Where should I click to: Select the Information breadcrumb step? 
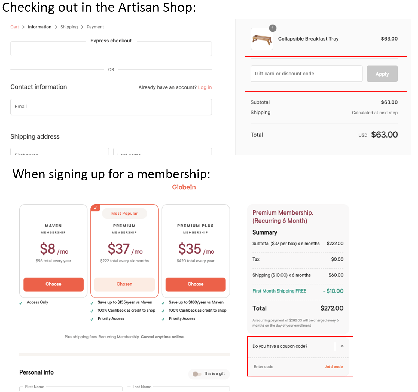pyautogui.click(x=39, y=27)
